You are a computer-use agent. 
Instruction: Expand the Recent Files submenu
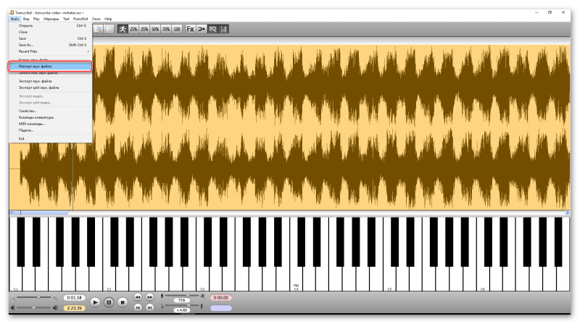[51, 51]
